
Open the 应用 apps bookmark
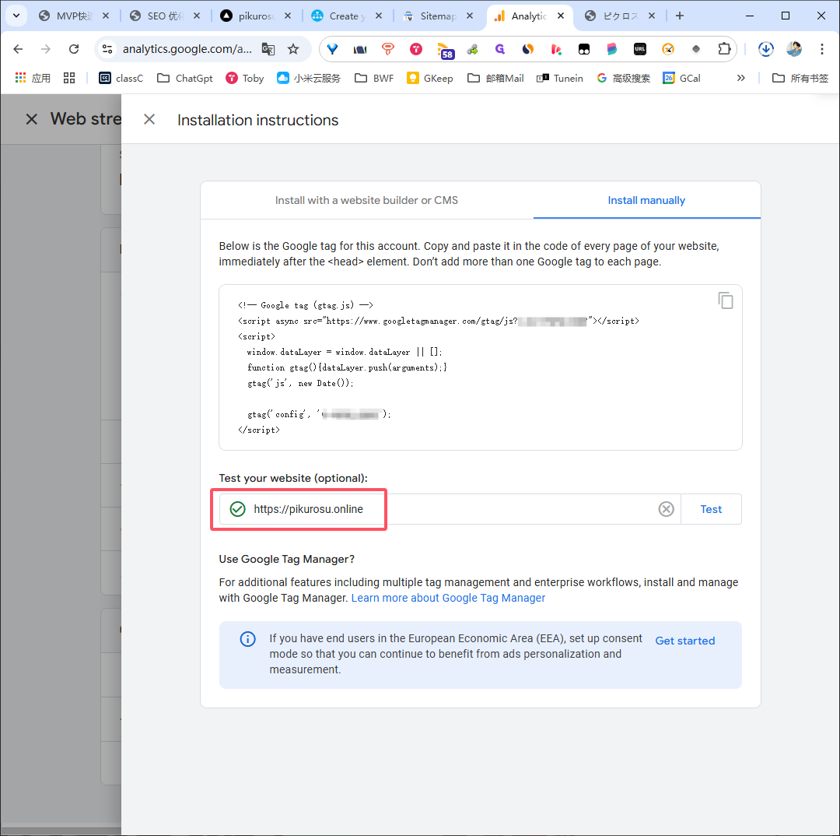[33, 79]
